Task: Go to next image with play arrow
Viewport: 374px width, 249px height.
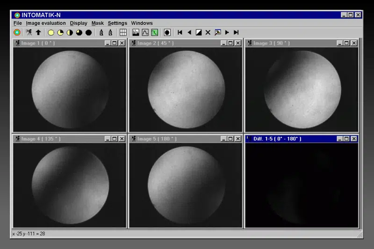Action: tap(227, 32)
